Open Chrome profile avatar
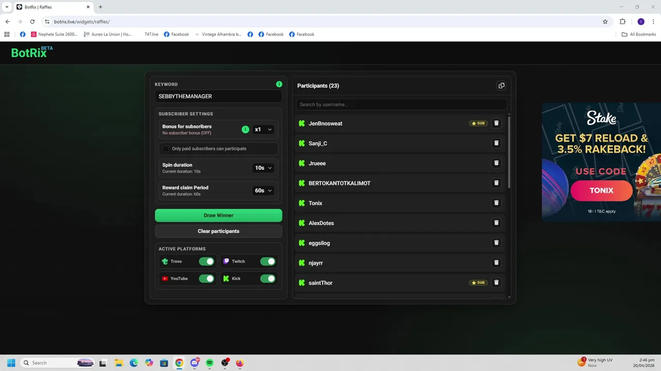 tap(641, 22)
